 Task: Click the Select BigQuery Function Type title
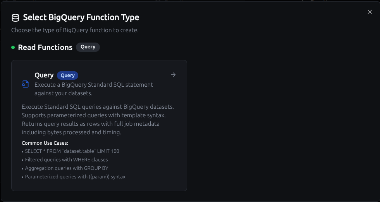pyautogui.click(x=81, y=17)
